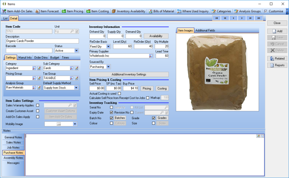Open Item Pricing toolbar item
The height and width of the screenshot is (178, 289).
(x=73, y=11)
